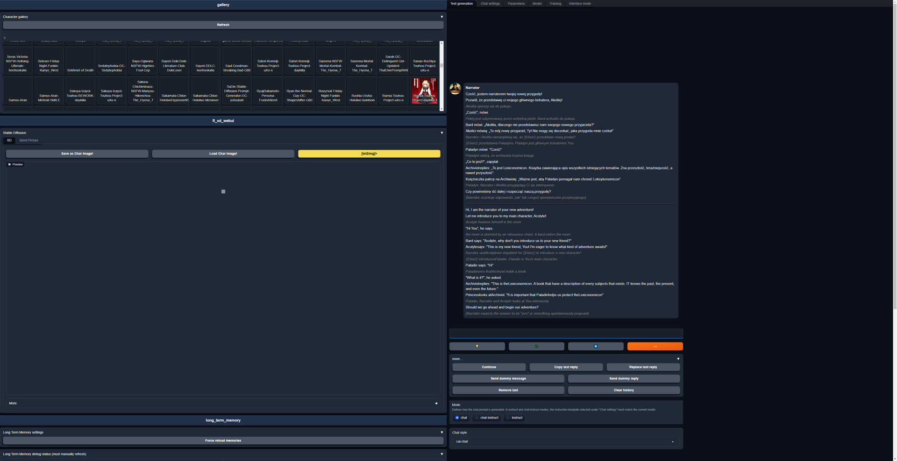Click inside the chat message input field
This screenshot has height=461, width=897.
coord(565,333)
